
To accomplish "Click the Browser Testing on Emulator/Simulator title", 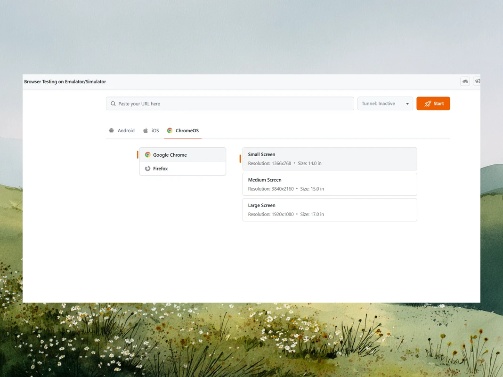I will [65, 82].
